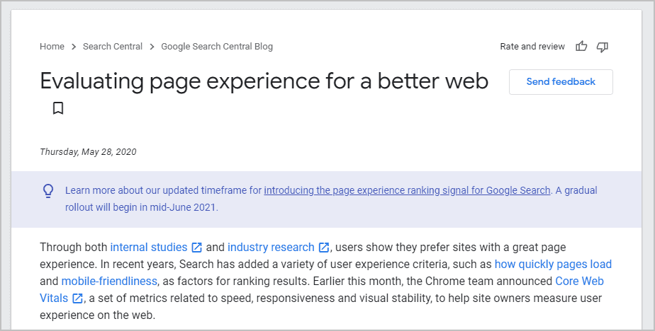
Task: Click external link icon after Vitals
Action: [77, 298]
